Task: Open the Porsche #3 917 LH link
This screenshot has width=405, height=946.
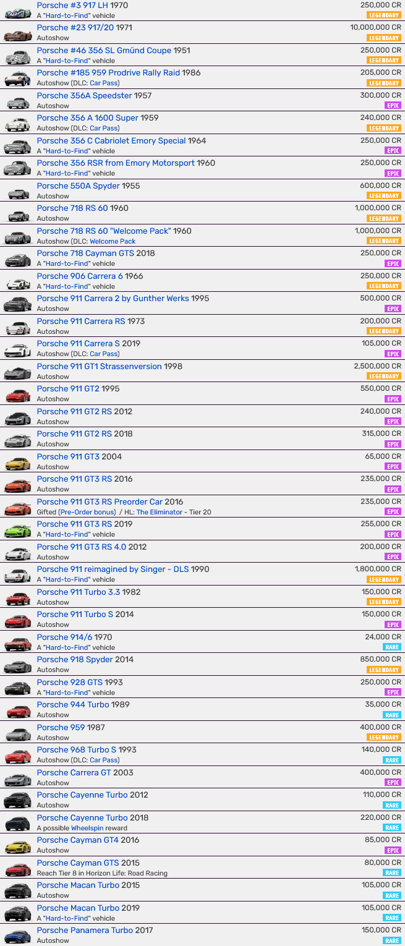Action: click(71, 5)
